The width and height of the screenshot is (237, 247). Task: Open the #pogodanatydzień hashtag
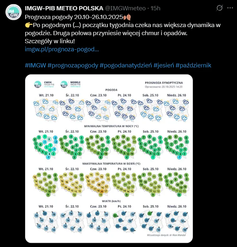coord(126,65)
